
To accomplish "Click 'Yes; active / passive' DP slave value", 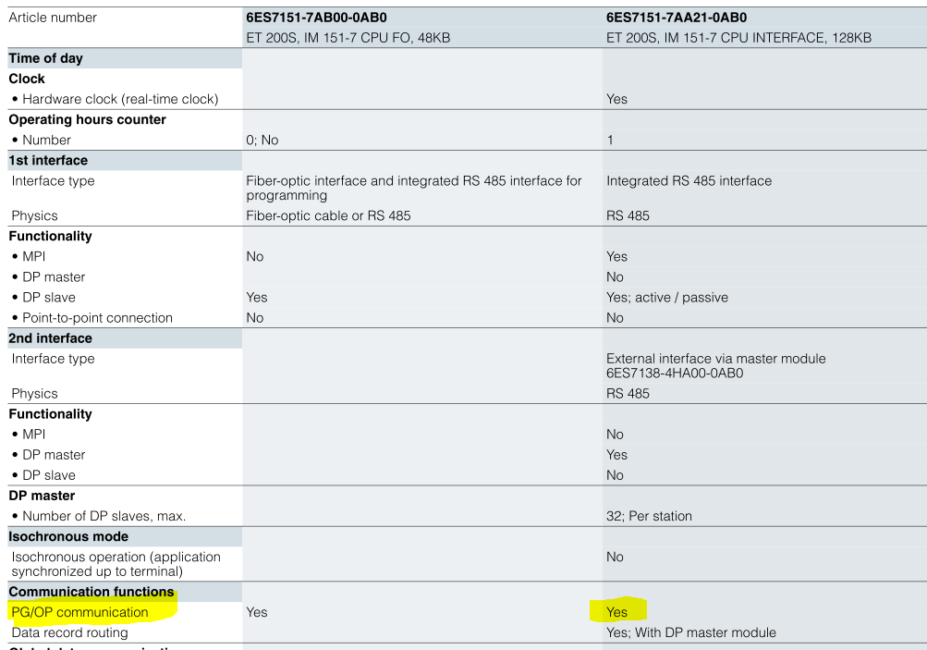I will pos(667,298).
